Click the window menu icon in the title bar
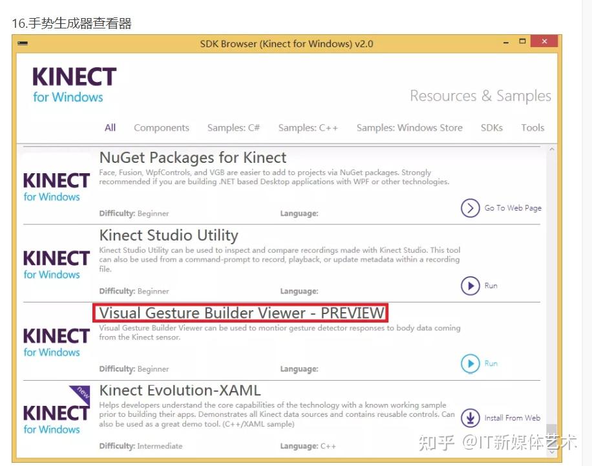Screen dimensions: 592x466 click(x=23, y=43)
